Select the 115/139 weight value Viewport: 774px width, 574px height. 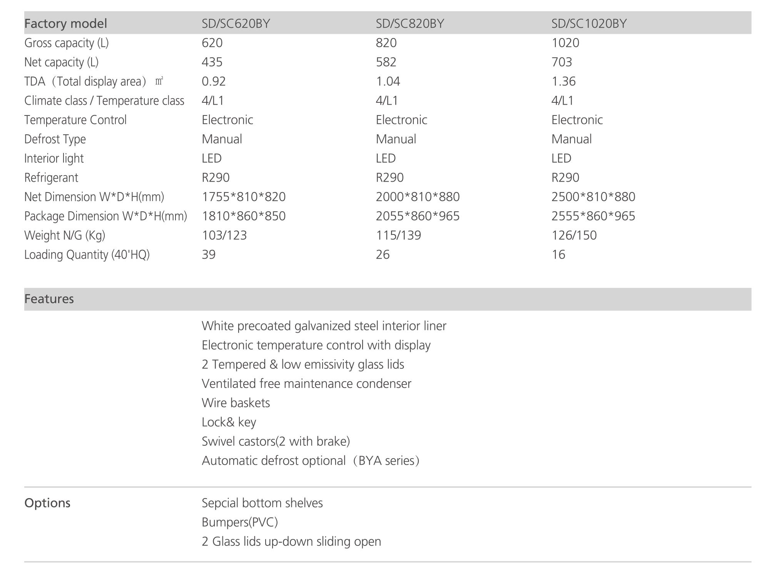point(398,235)
